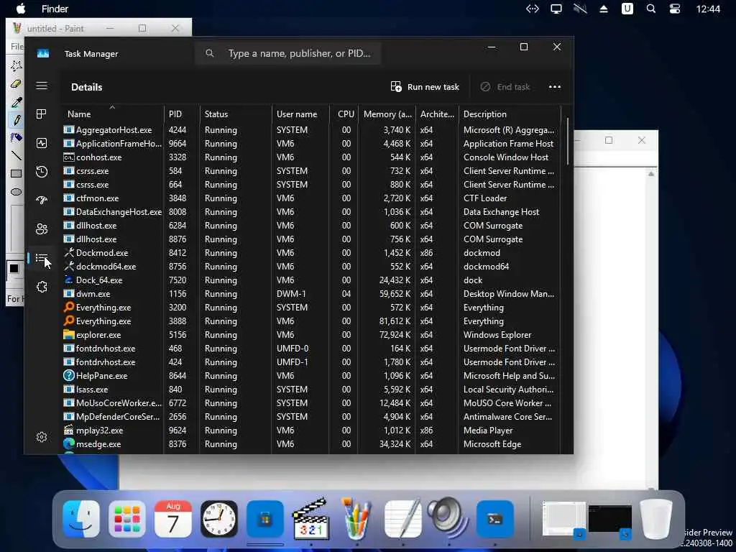Select the Airbrush tool in Paint
Screen dimensions: 736x552
[16, 137]
